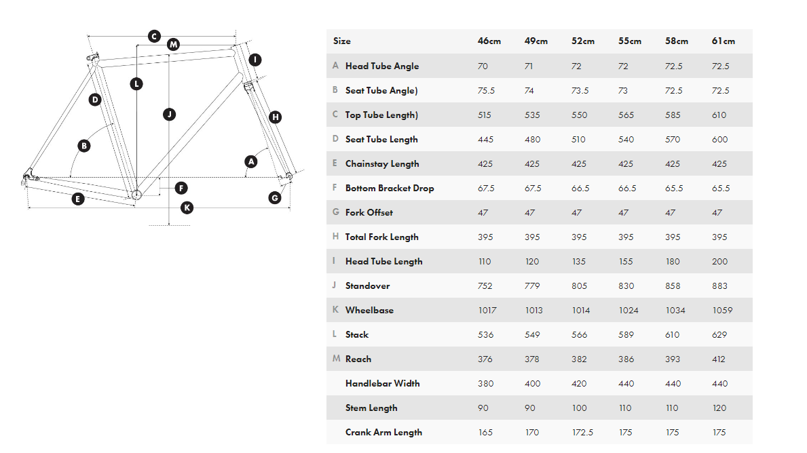The width and height of the screenshot is (807, 453).
Task: Click the circled M reach marker
Action: 173,45
